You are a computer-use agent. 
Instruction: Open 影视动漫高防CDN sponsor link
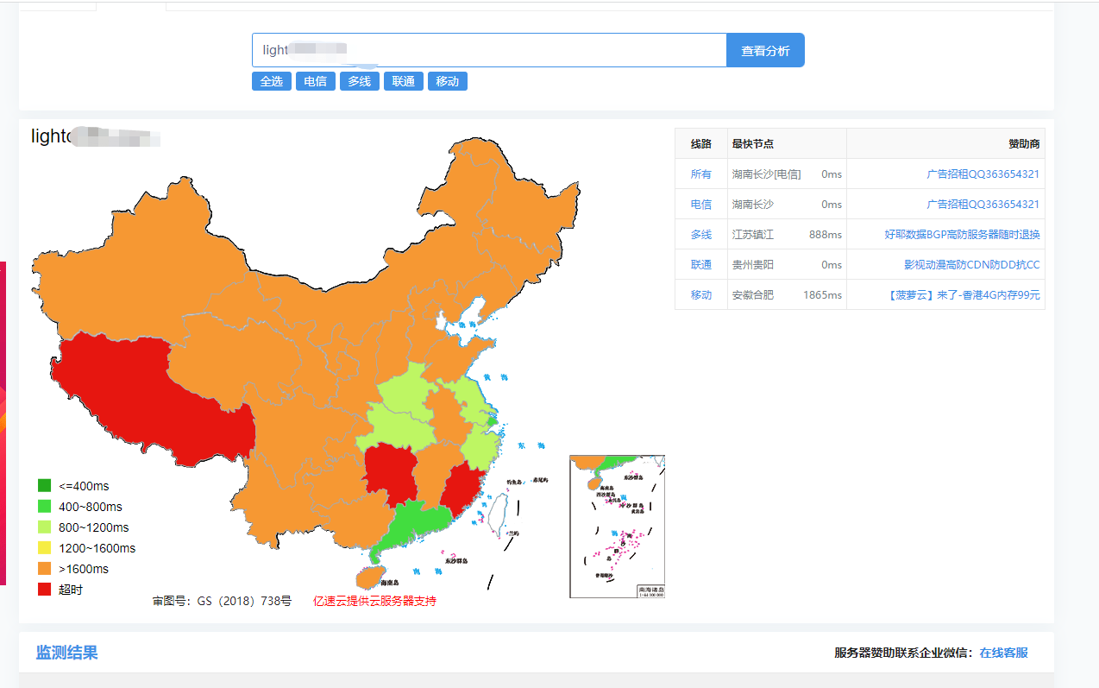(971, 265)
